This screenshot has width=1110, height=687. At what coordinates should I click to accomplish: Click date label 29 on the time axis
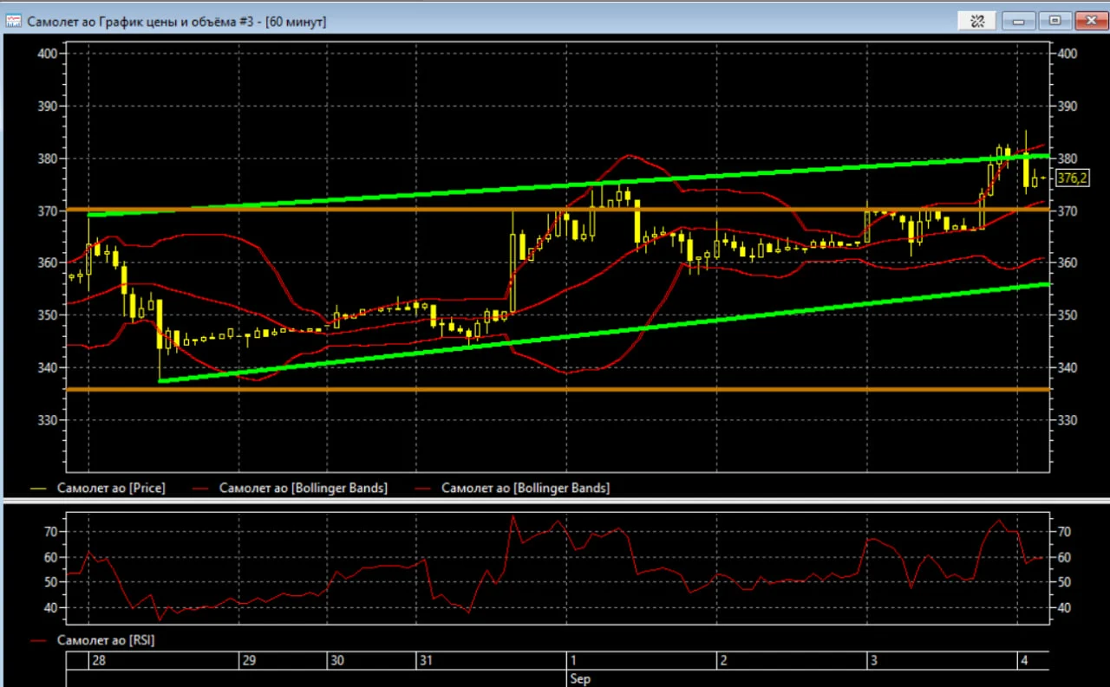[x=249, y=660]
